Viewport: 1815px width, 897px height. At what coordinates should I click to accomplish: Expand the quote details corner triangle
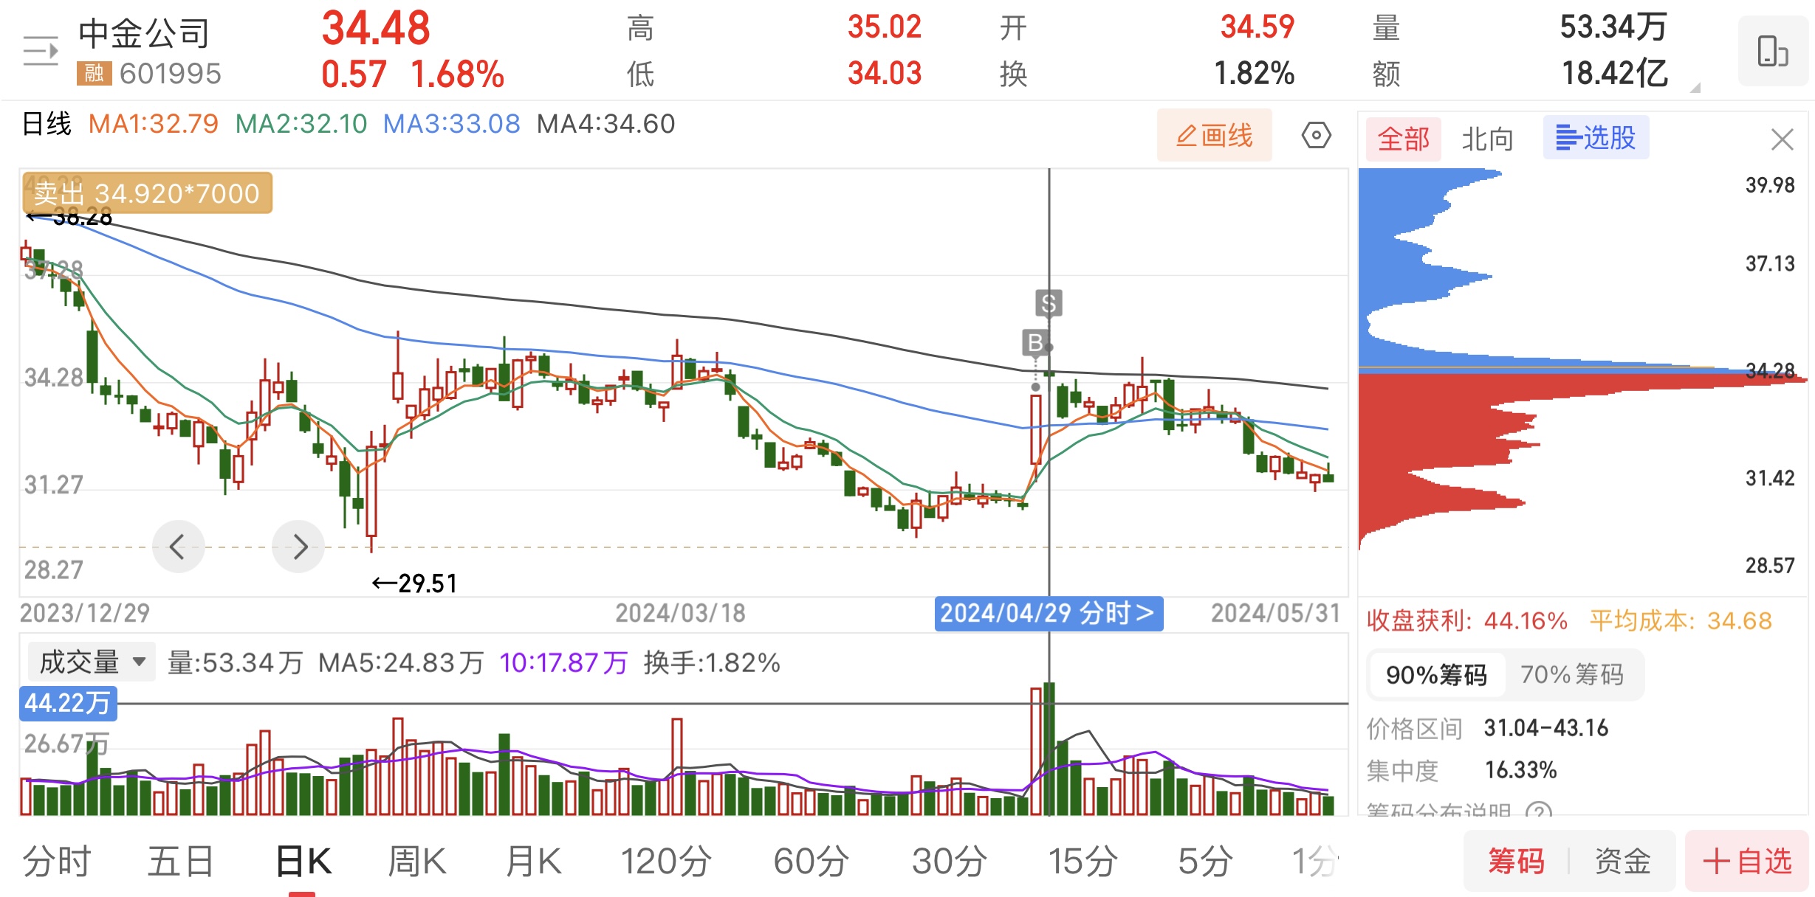pyautogui.click(x=1695, y=88)
